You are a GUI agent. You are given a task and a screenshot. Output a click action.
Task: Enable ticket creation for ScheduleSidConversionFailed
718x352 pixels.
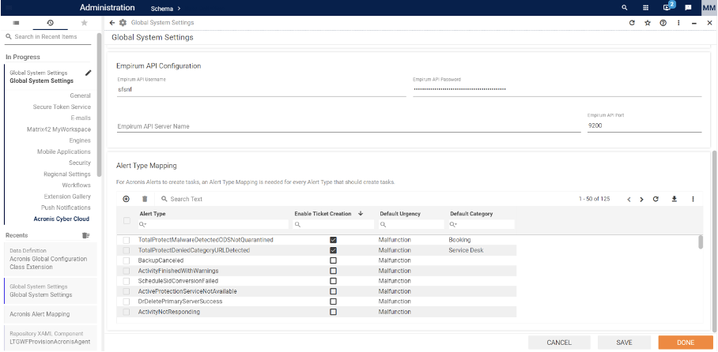(x=334, y=281)
